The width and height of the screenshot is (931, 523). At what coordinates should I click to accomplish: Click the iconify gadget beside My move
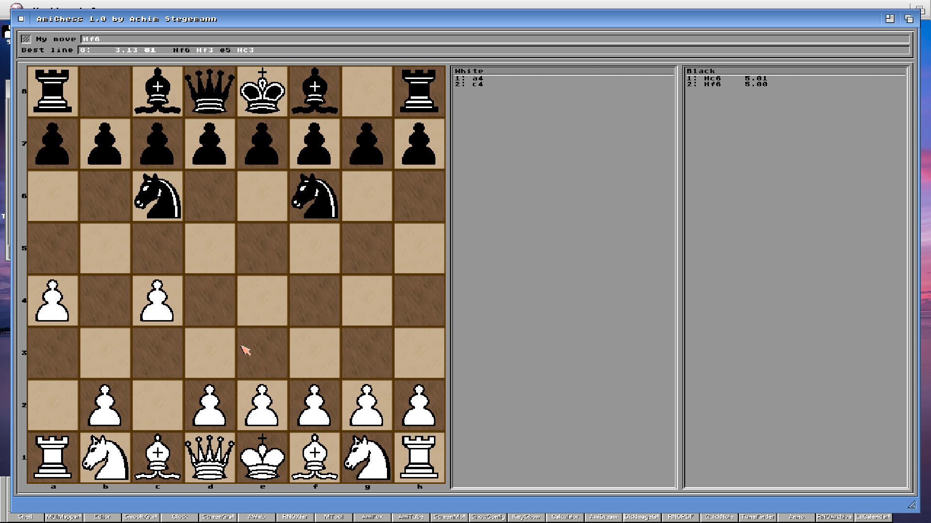pyautogui.click(x=26, y=39)
